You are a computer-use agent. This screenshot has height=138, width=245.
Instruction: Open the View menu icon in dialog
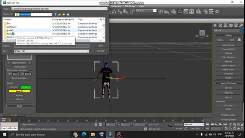coord(68,15)
